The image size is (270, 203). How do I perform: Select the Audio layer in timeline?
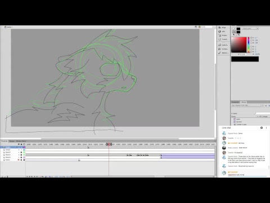[x=13, y=160]
